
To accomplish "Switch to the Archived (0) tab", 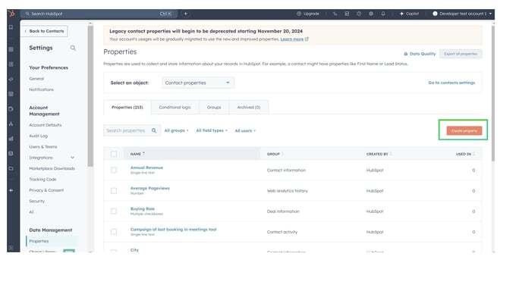I will click(x=249, y=108).
